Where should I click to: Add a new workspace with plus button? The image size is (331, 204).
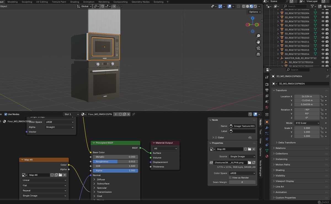click(168, 2)
